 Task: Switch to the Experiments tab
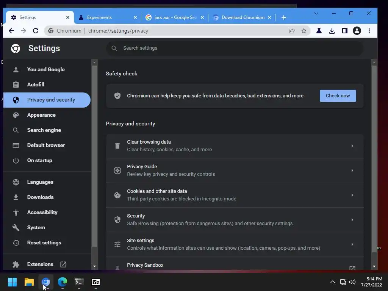tap(107, 17)
